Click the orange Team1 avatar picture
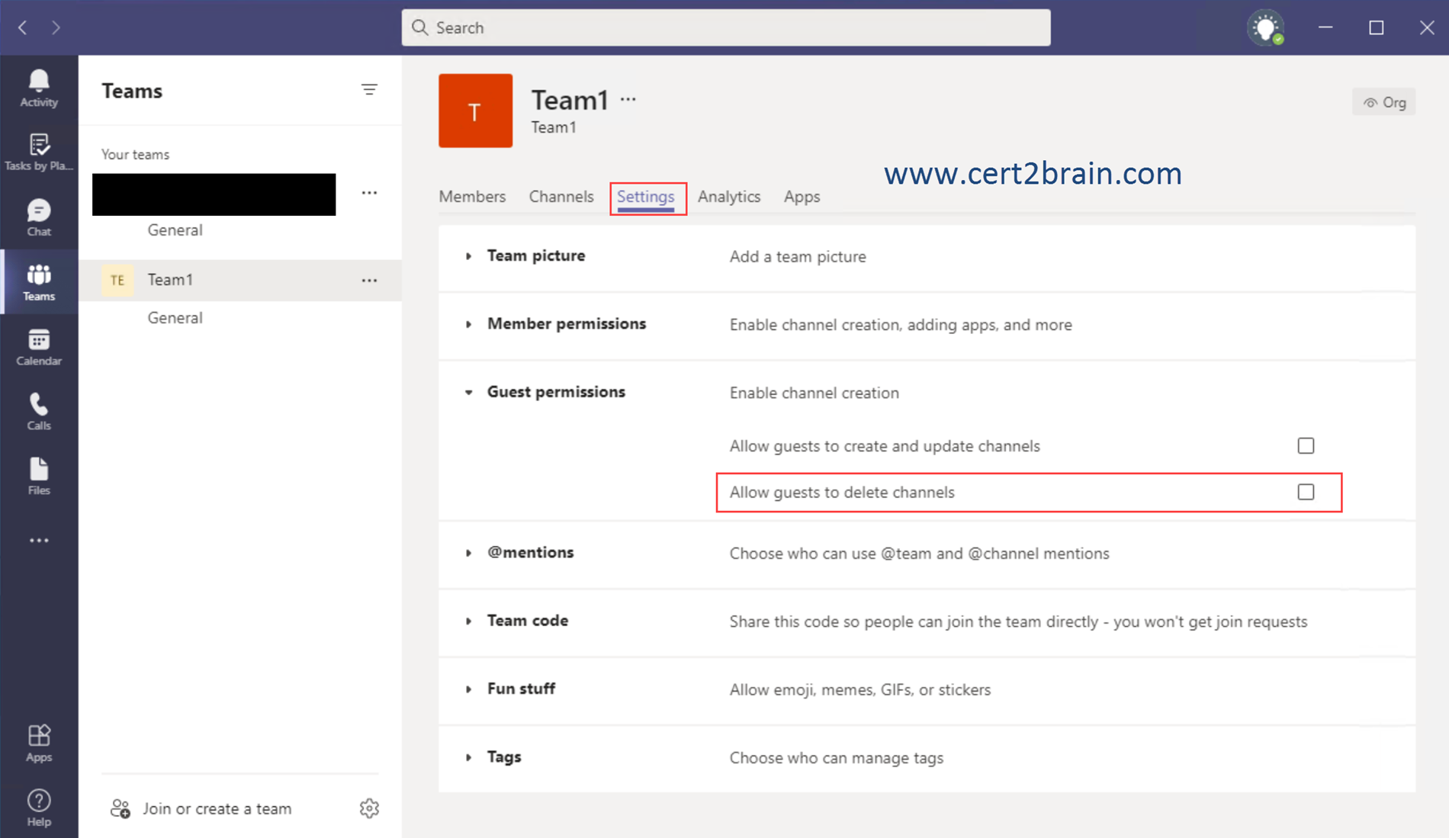The width and height of the screenshot is (1449, 838). tap(475, 111)
